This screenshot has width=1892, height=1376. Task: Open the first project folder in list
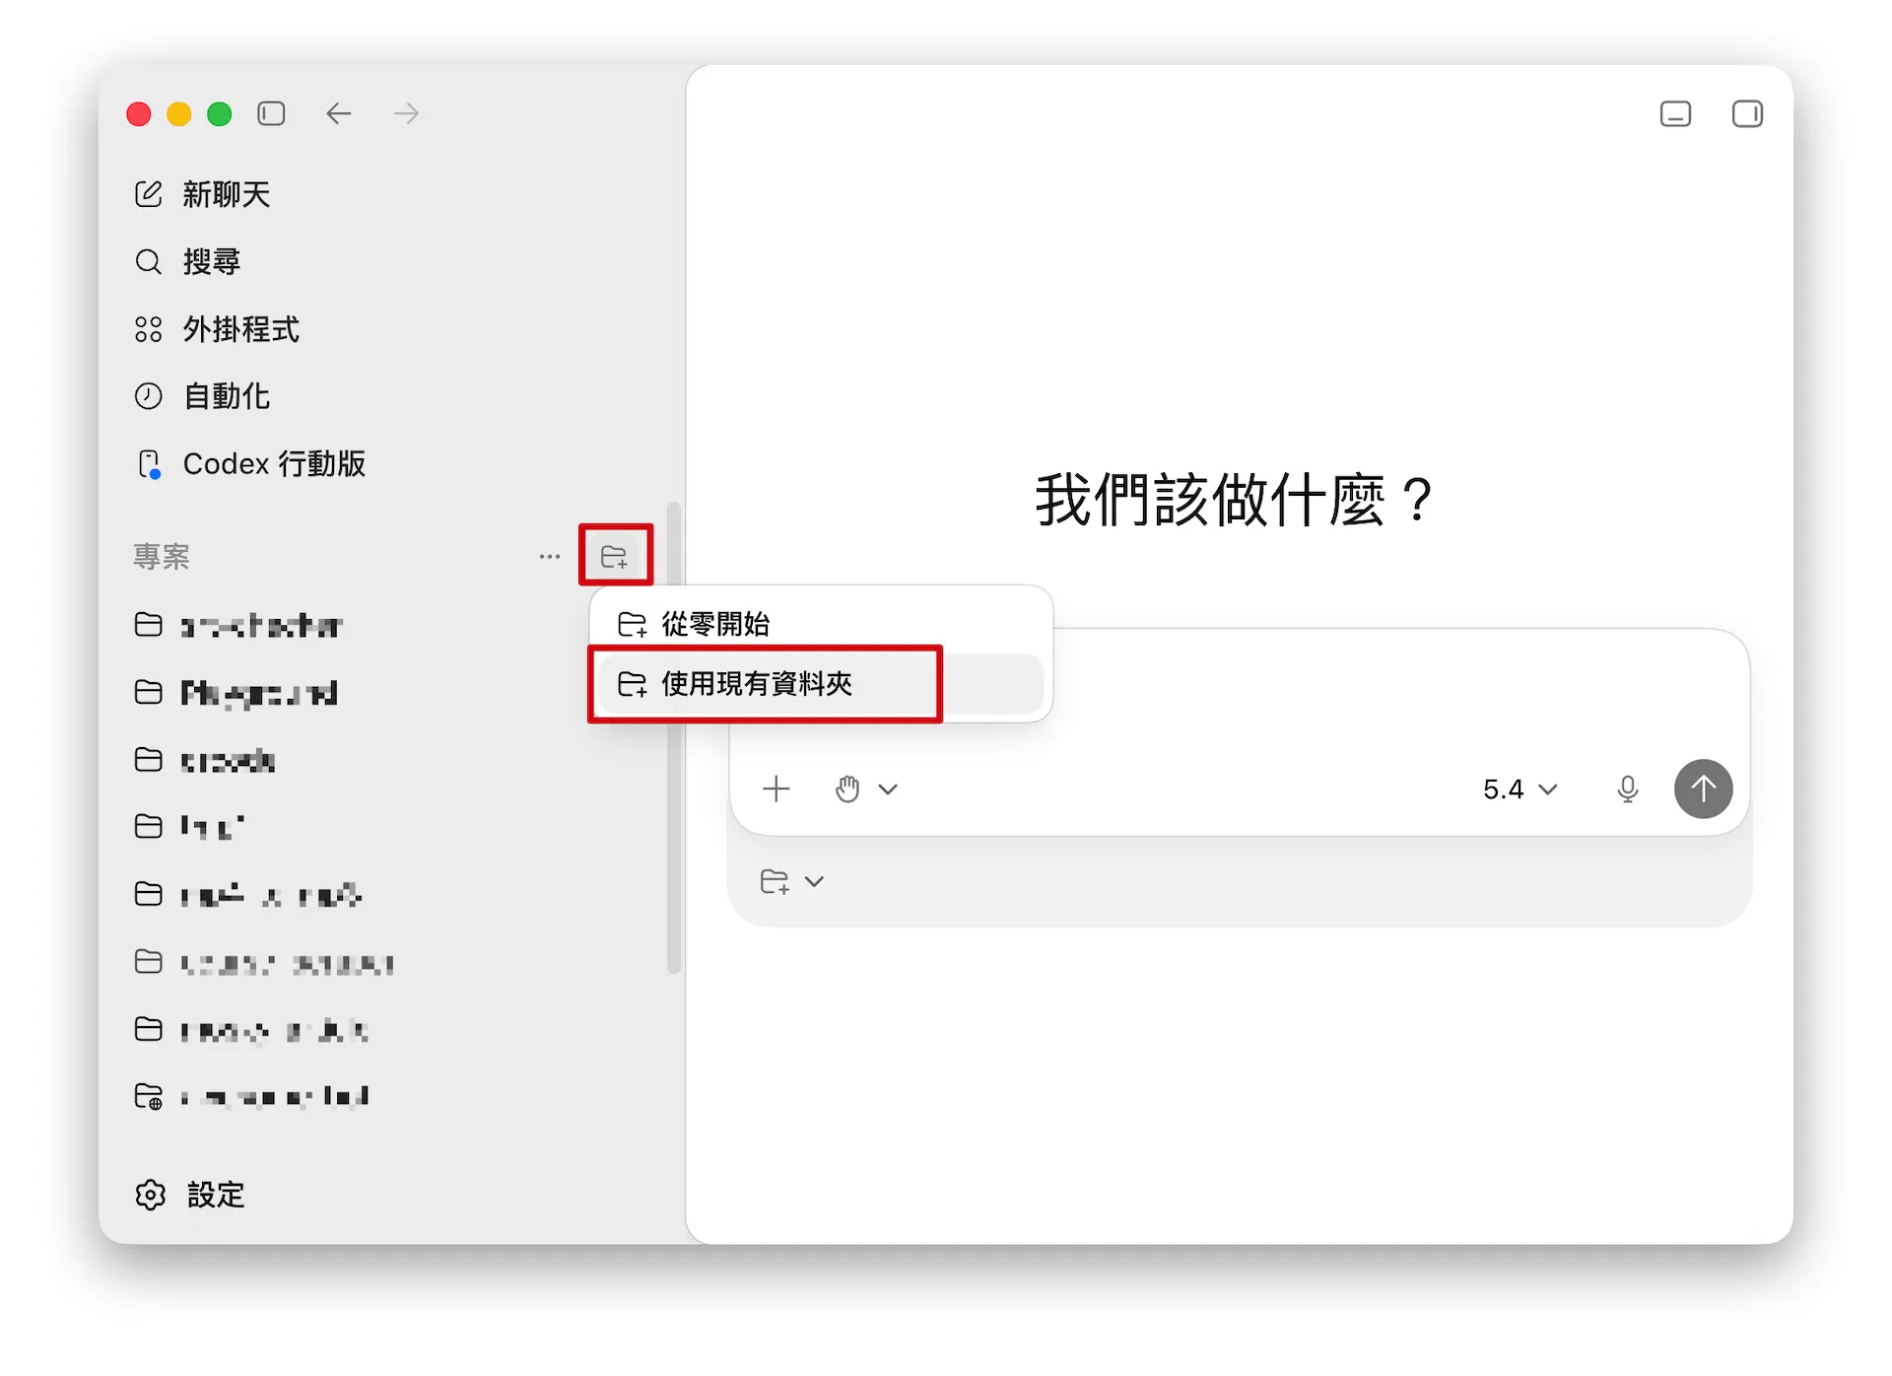coord(239,625)
